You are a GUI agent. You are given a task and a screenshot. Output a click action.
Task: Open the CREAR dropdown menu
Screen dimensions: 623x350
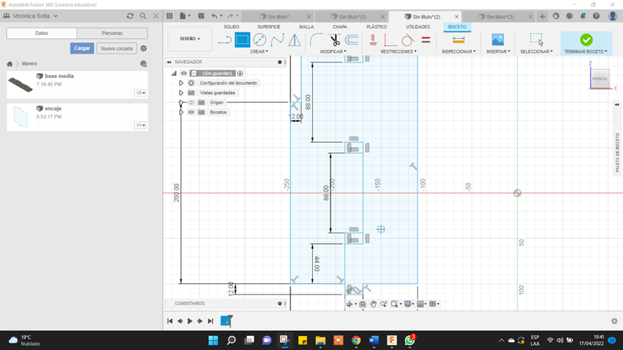click(259, 51)
